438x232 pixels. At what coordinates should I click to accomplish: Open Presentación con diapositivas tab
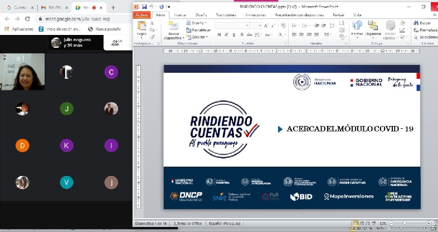click(x=299, y=15)
